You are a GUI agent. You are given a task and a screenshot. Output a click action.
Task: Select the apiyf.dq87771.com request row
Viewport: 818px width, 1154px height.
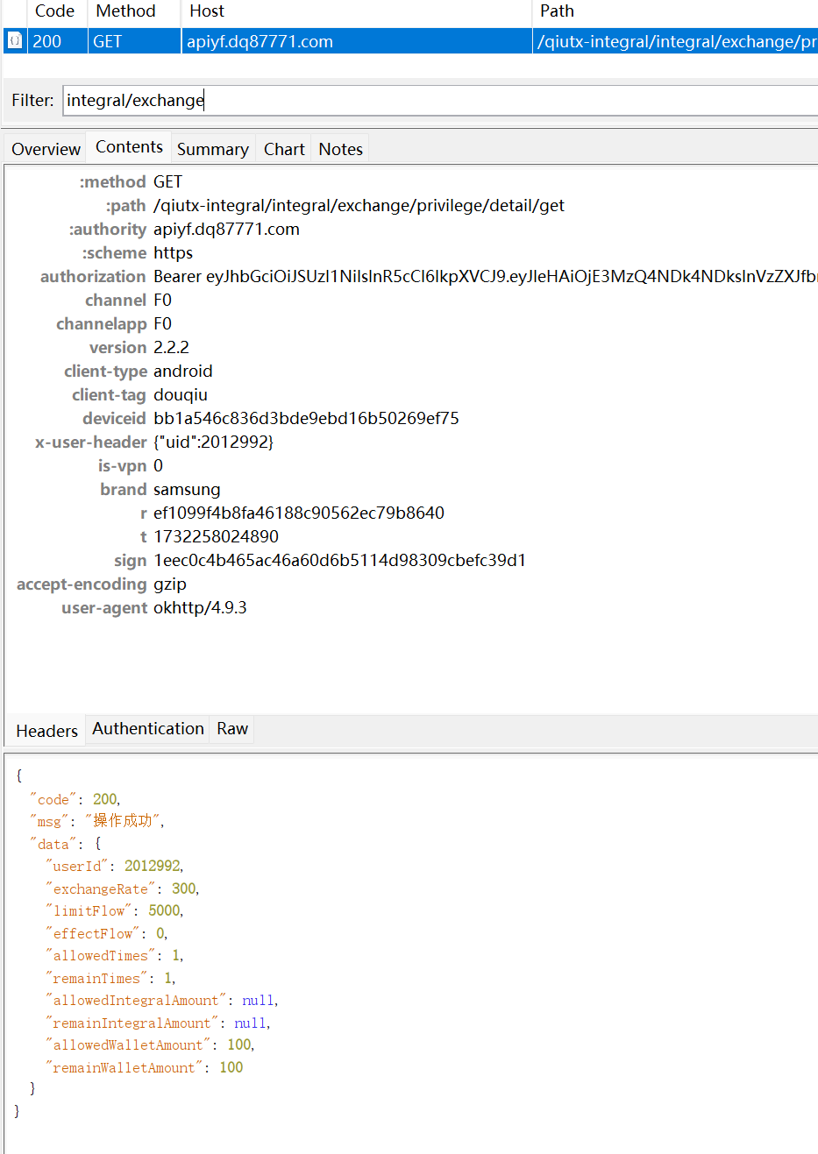point(260,41)
